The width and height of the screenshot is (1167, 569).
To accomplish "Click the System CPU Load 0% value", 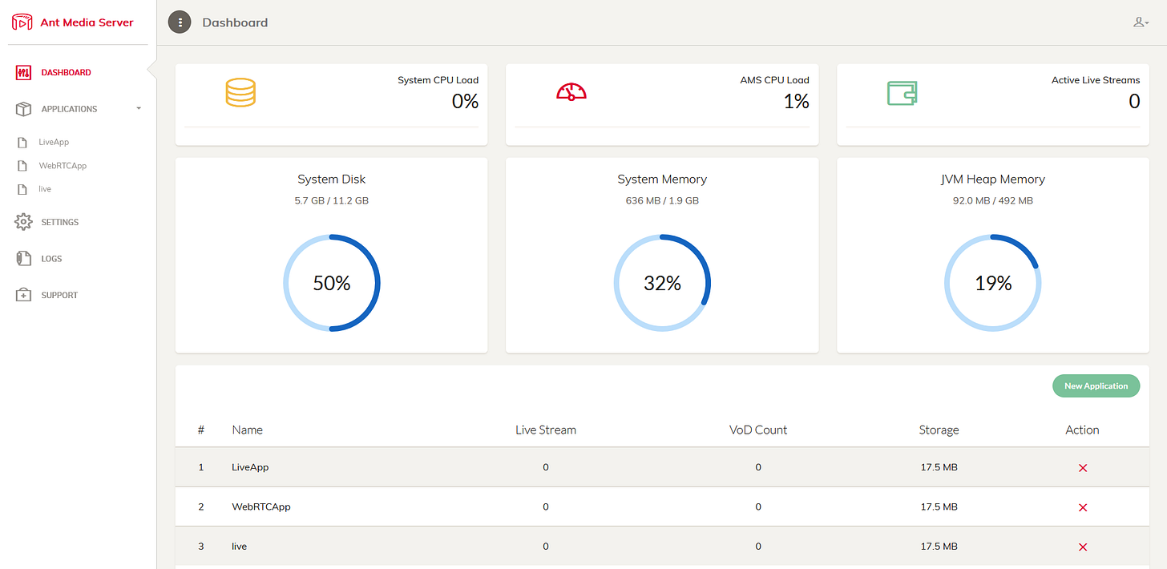I will [465, 102].
